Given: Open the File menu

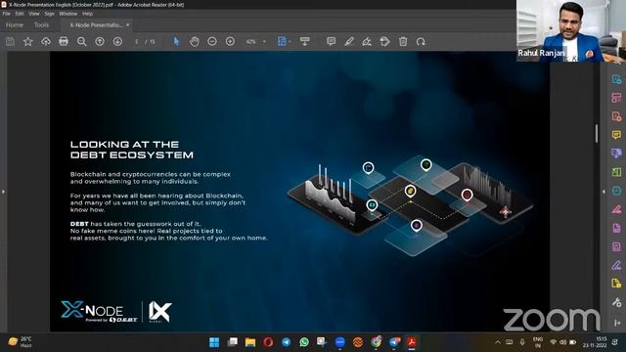Looking at the screenshot, I should 7,14.
